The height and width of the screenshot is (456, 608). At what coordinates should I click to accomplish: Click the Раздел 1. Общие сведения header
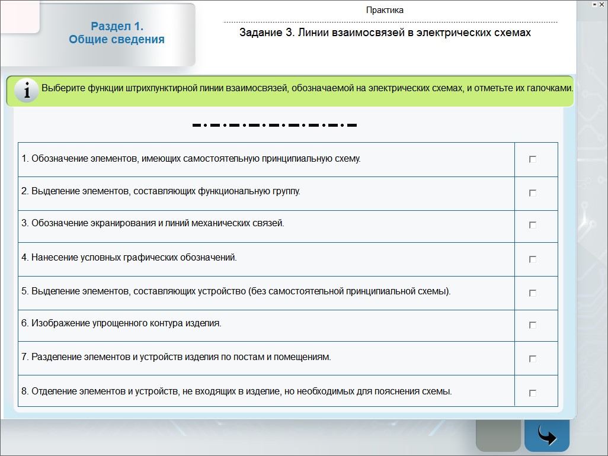coord(117,33)
